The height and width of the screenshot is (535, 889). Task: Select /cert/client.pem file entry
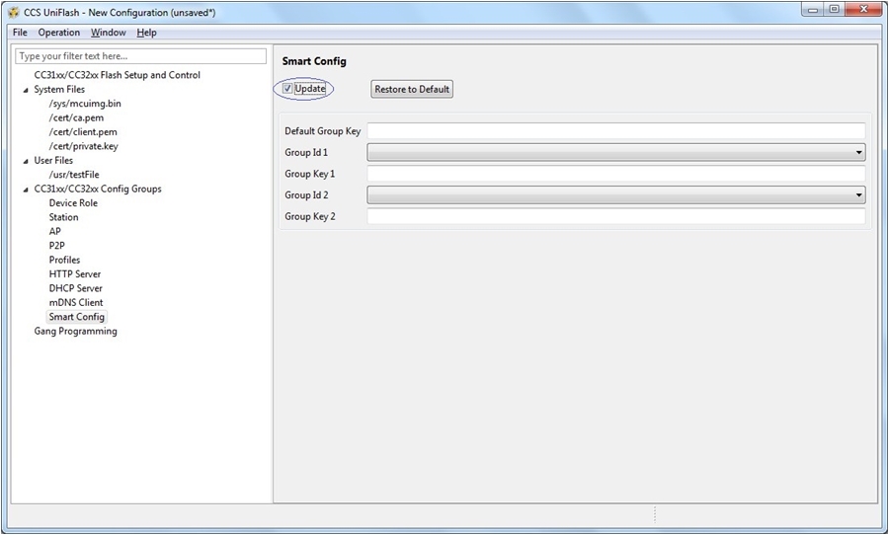[x=83, y=131]
